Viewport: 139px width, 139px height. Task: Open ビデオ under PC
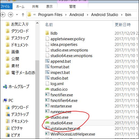[x=16, y=135]
